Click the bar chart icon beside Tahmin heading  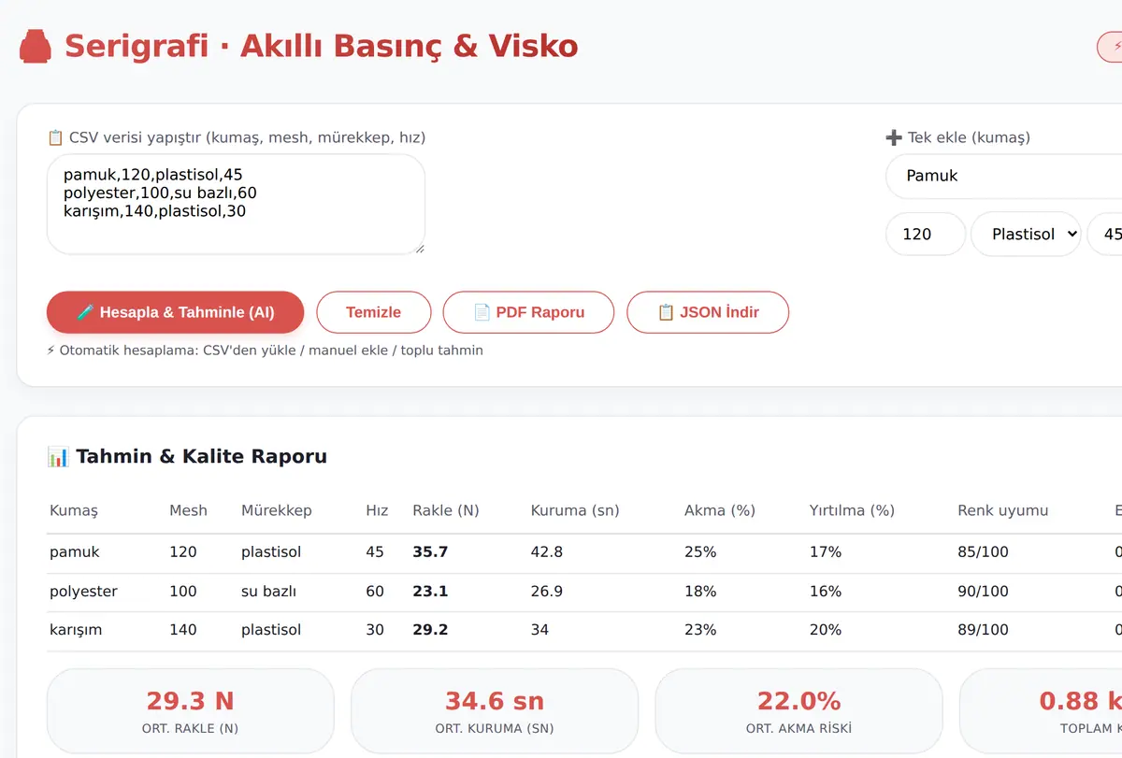pos(58,457)
